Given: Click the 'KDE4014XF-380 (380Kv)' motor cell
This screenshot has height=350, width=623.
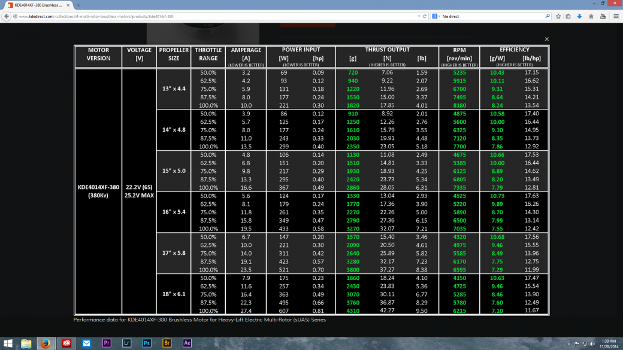Looking at the screenshot, I should pyautogui.click(x=98, y=191).
